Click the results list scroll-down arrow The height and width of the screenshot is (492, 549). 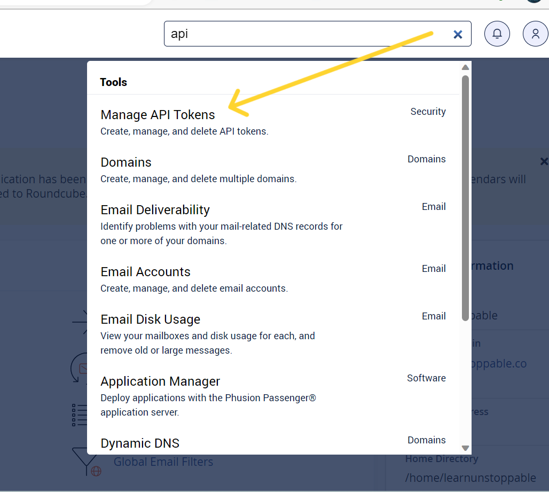coord(465,448)
